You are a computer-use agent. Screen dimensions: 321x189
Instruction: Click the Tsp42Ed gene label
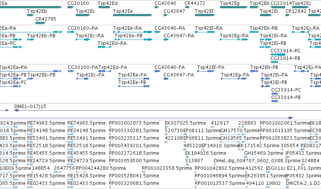pyautogui.click(x=108, y=3)
